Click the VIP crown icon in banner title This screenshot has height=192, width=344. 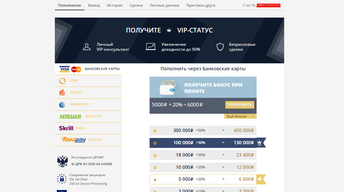pyautogui.click(x=169, y=30)
